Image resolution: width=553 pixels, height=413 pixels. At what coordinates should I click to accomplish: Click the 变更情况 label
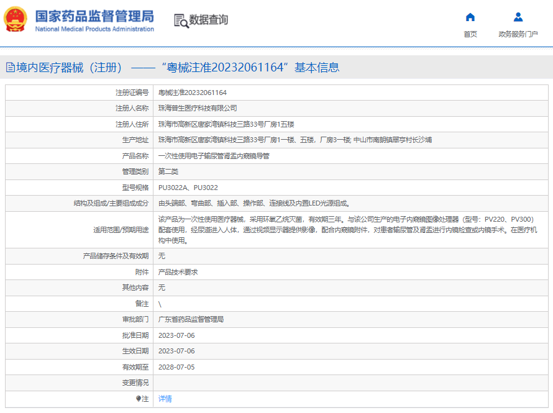[135, 383]
